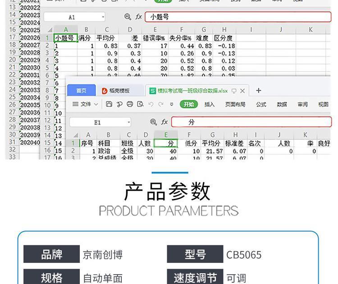Click the fx insert function icon beside E1

pyautogui.click(x=164, y=122)
